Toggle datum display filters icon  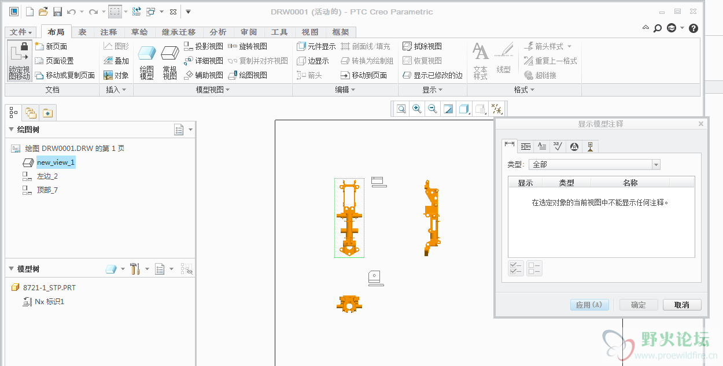pyautogui.click(x=496, y=109)
